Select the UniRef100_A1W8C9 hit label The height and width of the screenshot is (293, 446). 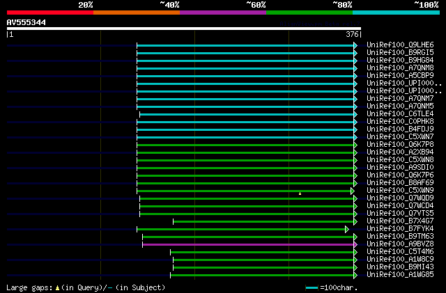[x=400, y=260]
